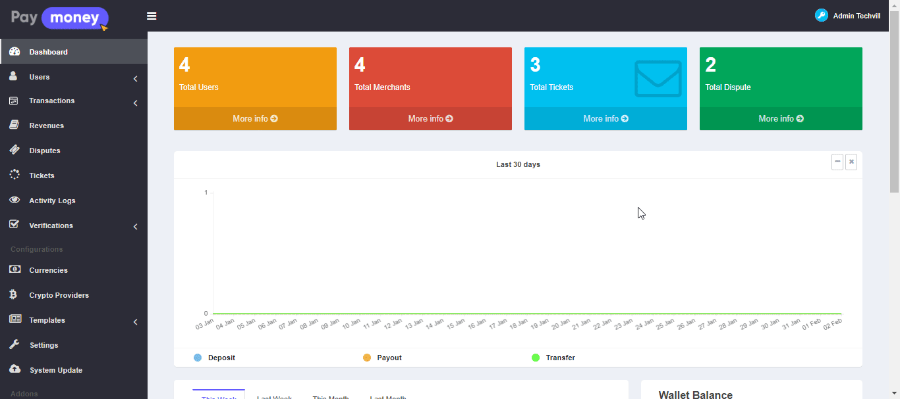Expand the Transactions submenu arrow

135,103
